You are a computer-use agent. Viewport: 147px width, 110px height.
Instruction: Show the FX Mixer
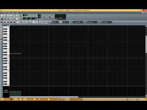point(14,19)
